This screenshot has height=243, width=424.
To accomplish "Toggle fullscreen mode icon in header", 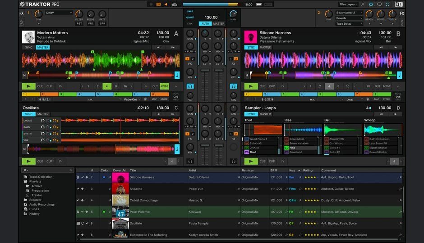I will [387, 4].
